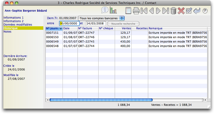Select journal entry 0006549

tap(52, 42)
